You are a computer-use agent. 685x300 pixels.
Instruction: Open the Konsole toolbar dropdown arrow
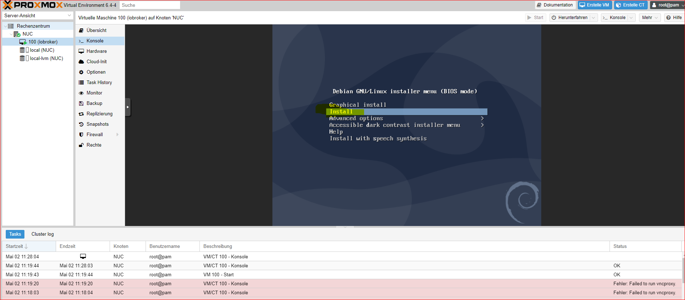(x=631, y=18)
